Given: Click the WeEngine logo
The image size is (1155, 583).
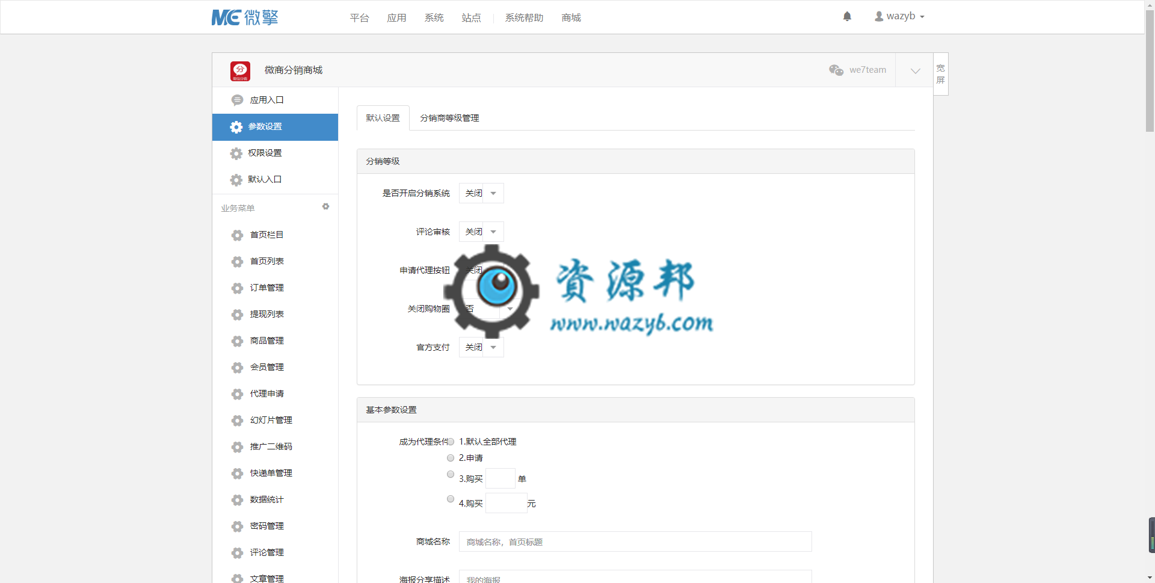Looking at the screenshot, I should tap(245, 17).
